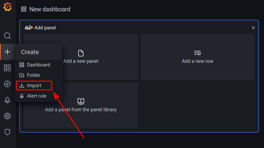Click the dashboard grid icon beside title
This screenshot has width=264, height=148.
[24, 9]
